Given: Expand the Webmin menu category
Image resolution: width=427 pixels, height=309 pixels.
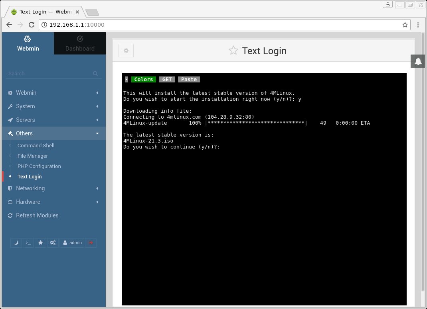Looking at the screenshot, I should point(54,93).
